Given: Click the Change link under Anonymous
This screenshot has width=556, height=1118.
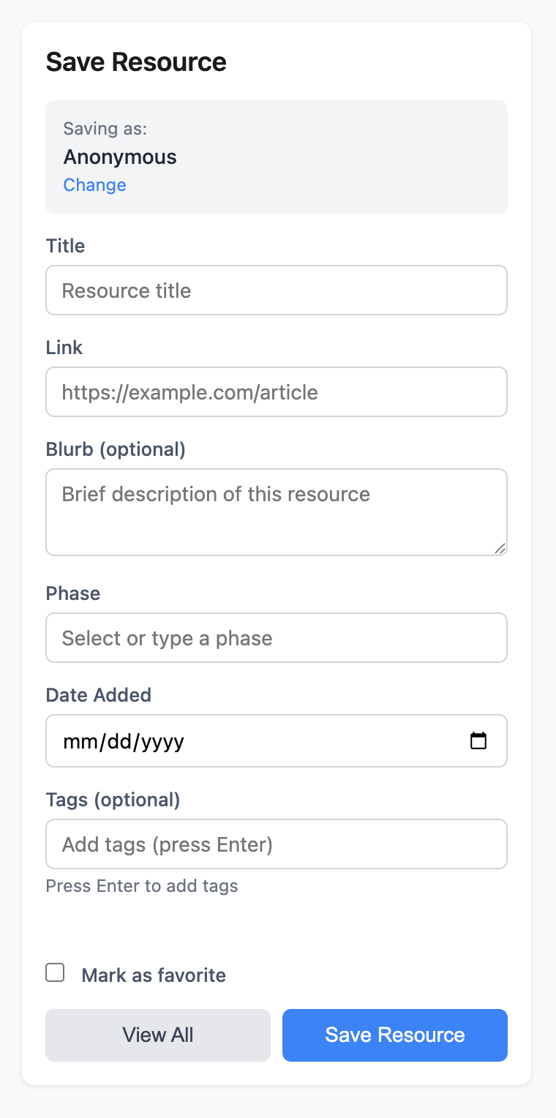Looking at the screenshot, I should (94, 185).
